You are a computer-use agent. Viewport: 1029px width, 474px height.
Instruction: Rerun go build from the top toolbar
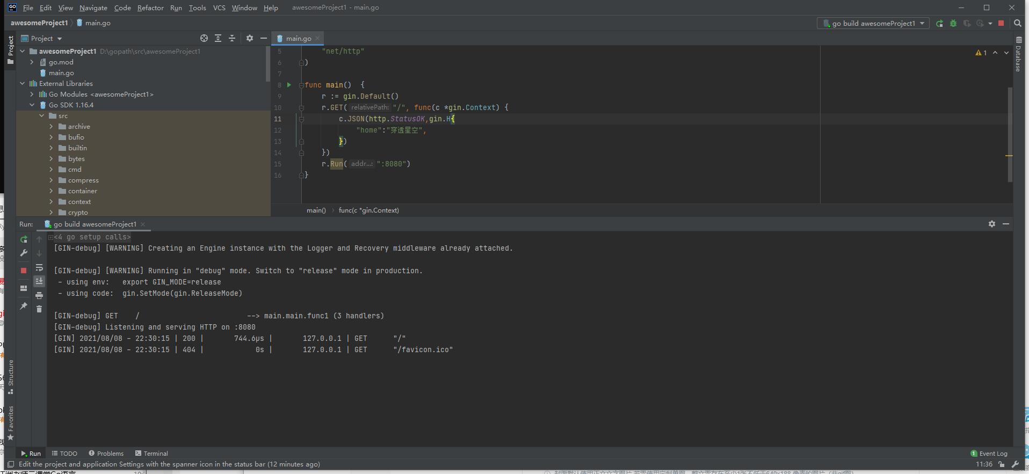pos(939,23)
